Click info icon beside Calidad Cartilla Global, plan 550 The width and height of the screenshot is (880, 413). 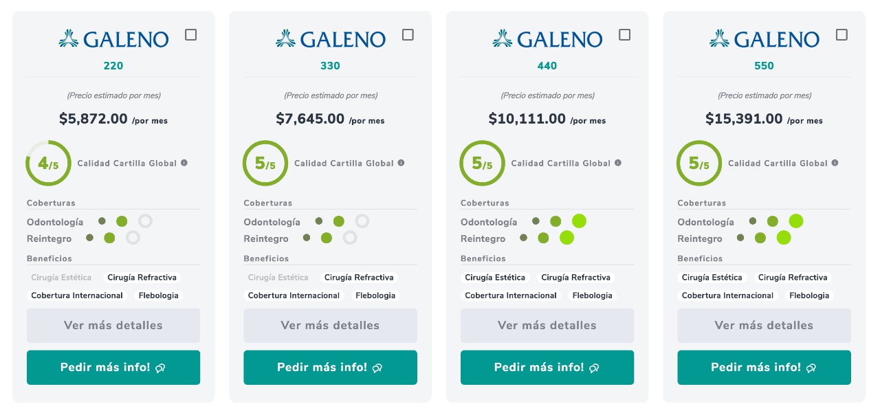(x=835, y=163)
